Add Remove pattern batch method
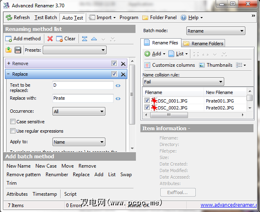This screenshot has height=212, width=260. tap(24, 175)
